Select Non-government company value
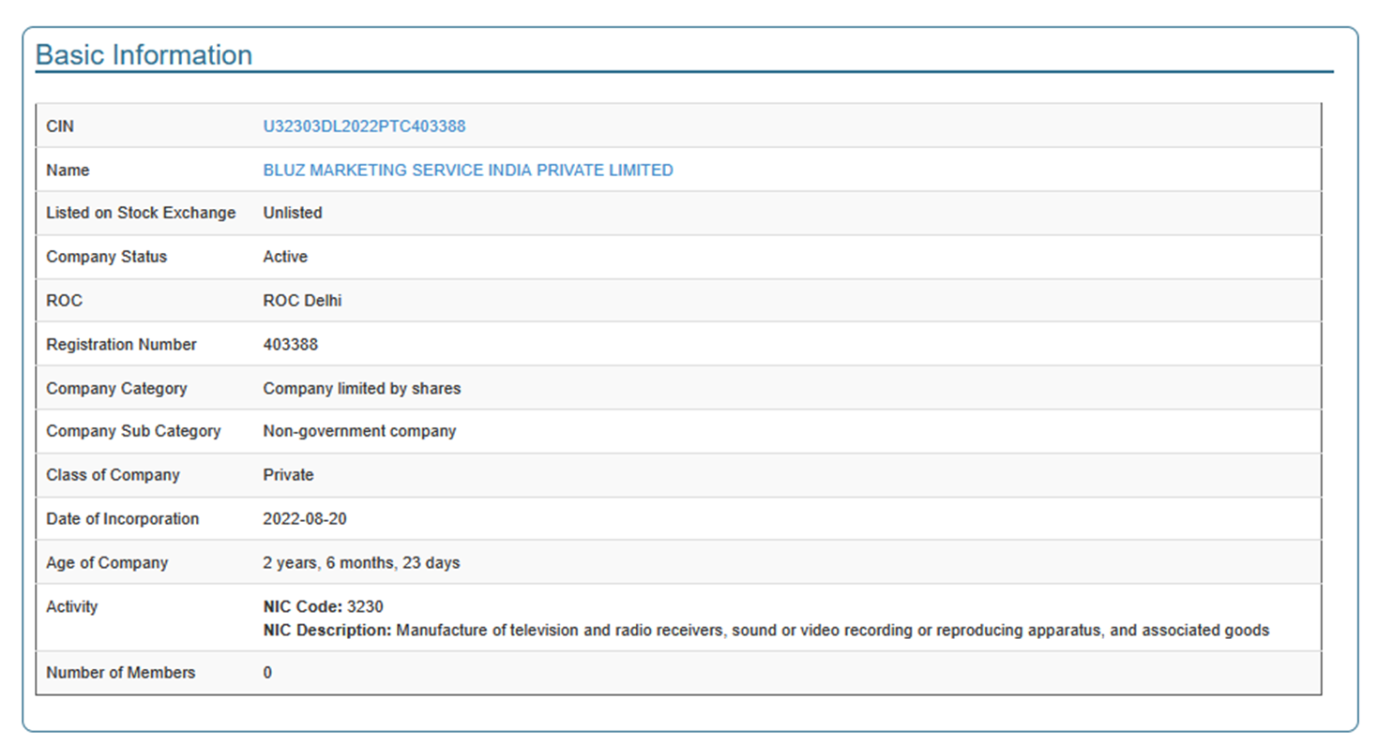 click(x=359, y=431)
